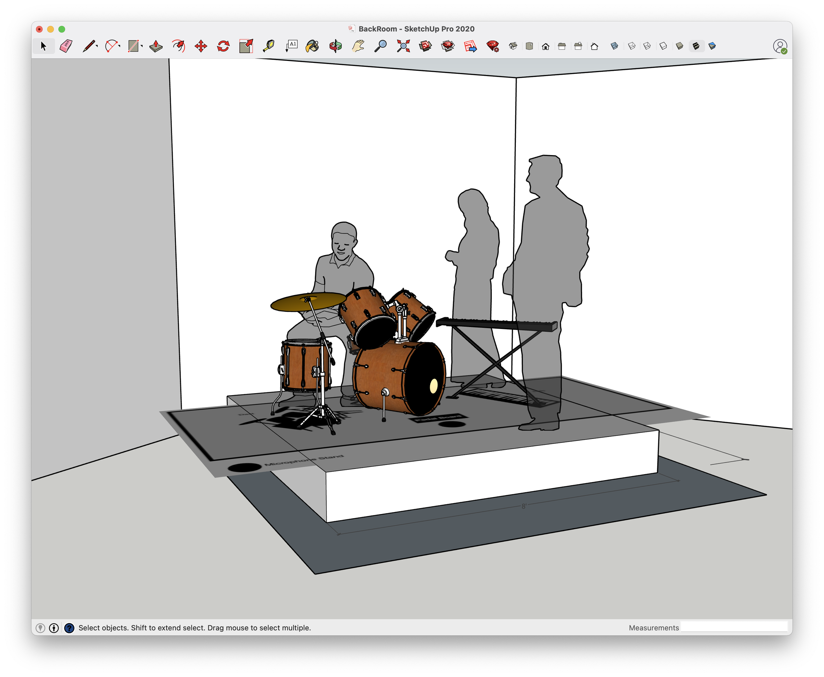
Task: Activate the Orbit tool
Action: coord(335,46)
